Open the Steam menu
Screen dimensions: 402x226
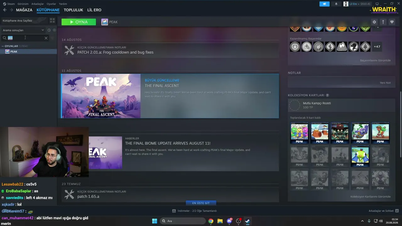(x=9, y=4)
